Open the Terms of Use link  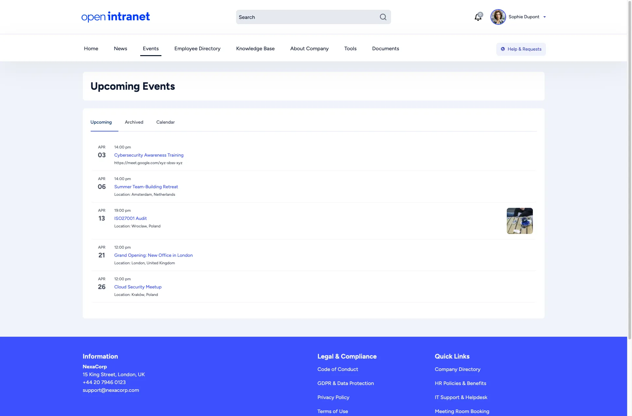pos(333,411)
